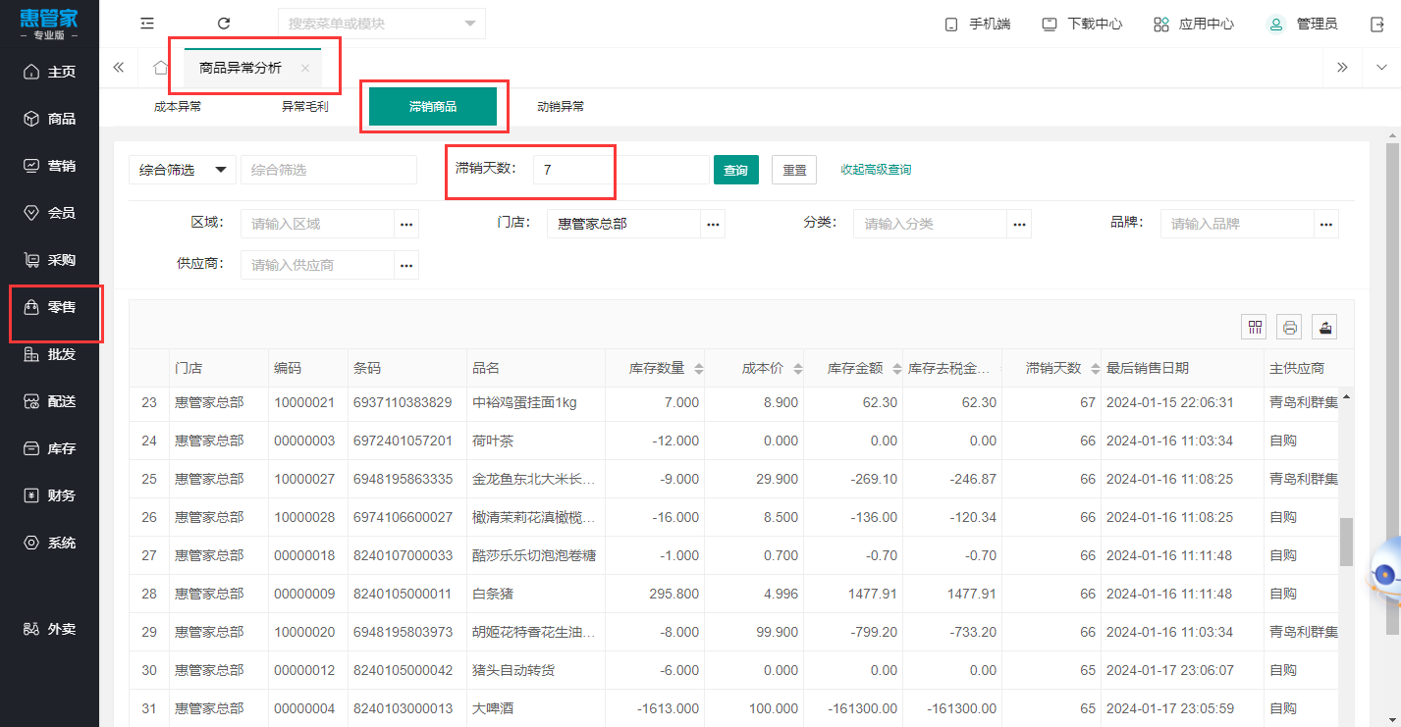Open the 零售 sidebar module
Screen dimensions: 1401x727
(x=49, y=307)
